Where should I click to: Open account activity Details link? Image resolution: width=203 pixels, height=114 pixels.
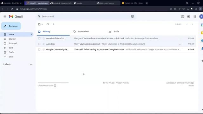coord(191,85)
